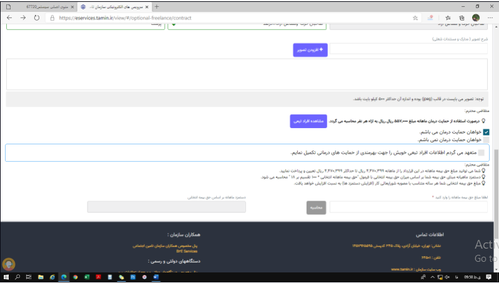Screen dimensions: 499x283
Task: Close the 67720 system menu tab
Action: (72, 7)
